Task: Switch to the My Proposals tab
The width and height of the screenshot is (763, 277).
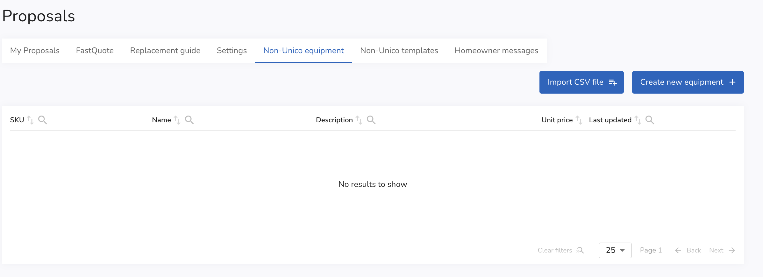Action: [x=35, y=51]
